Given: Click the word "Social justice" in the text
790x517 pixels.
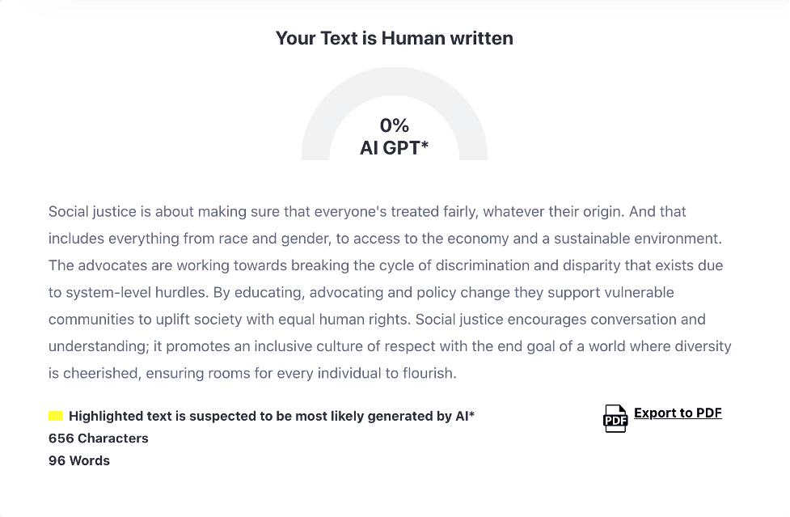Looking at the screenshot, I should click(81, 211).
